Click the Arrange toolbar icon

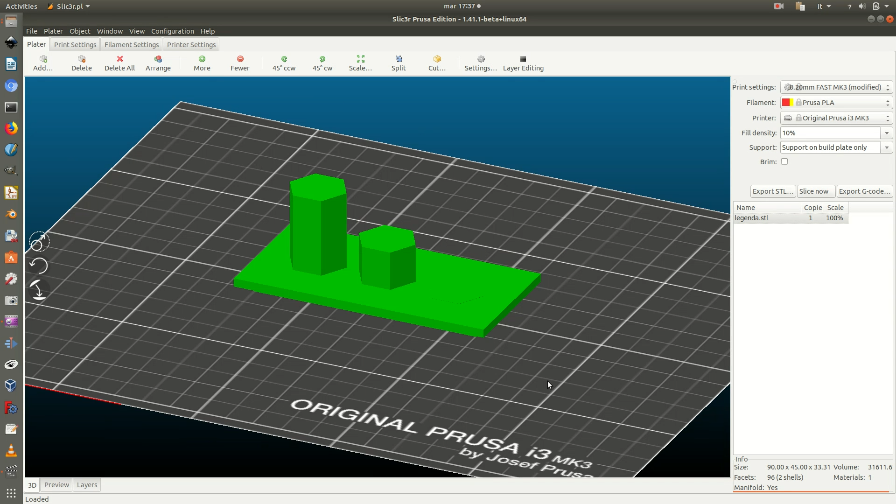[158, 63]
